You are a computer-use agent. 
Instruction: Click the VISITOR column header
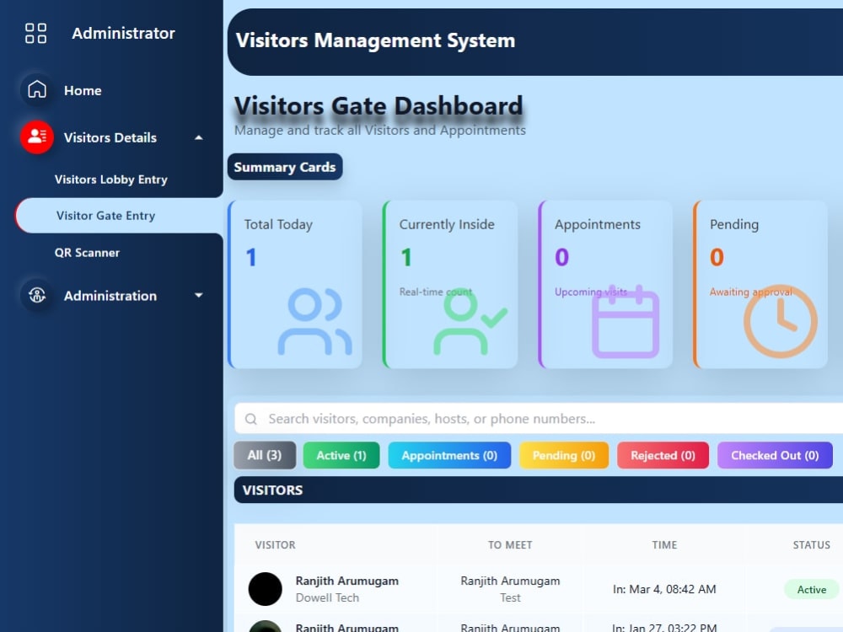tap(276, 545)
